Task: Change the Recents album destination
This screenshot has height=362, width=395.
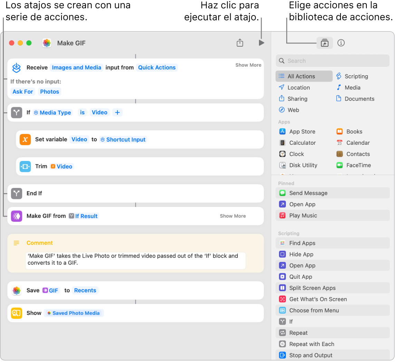Action: [x=85, y=290]
